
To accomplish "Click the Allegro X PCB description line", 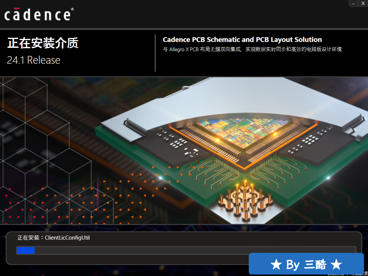I will click(252, 49).
